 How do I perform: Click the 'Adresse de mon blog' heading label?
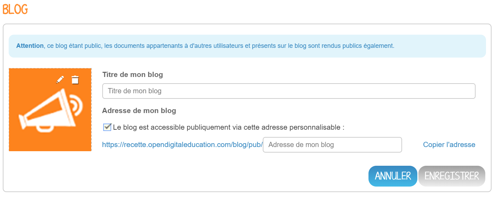coord(139,111)
